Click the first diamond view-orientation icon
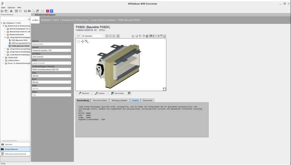 (x=133, y=36)
